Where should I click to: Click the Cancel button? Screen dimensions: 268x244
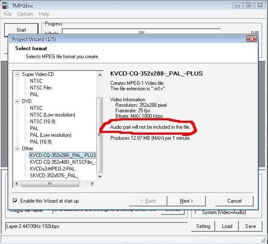[234, 201]
